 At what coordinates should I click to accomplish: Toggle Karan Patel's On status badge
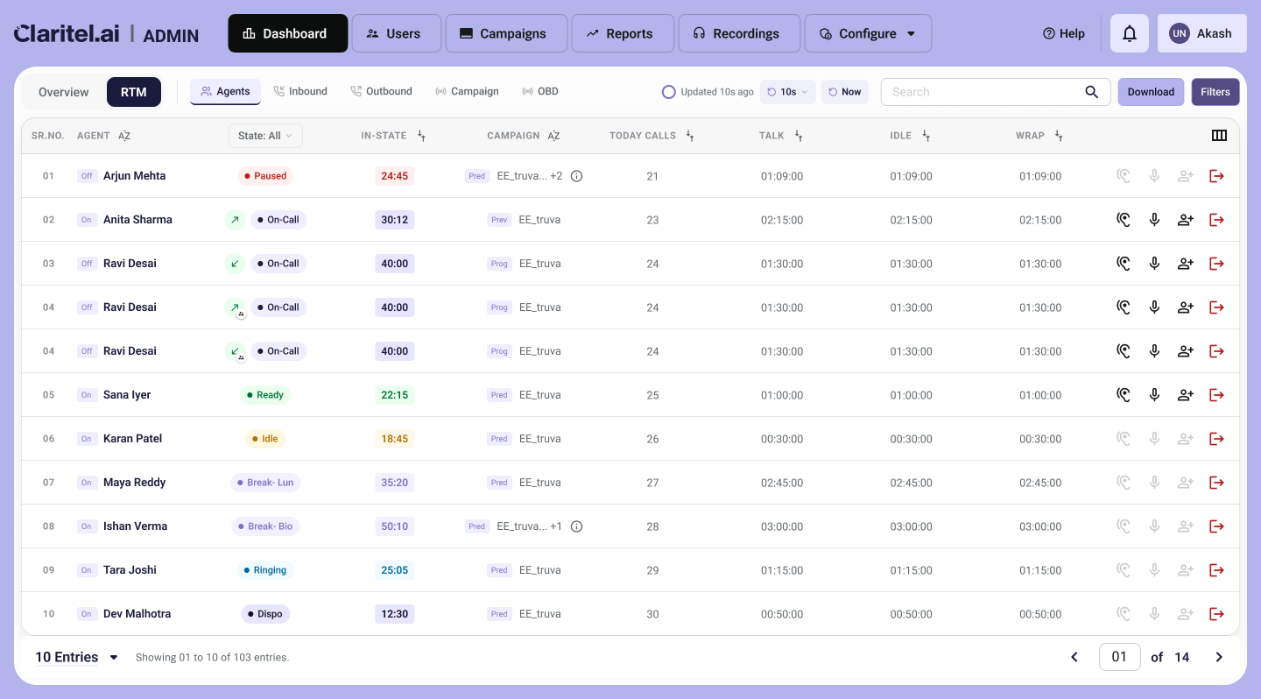pyautogui.click(x=87, y=439)
